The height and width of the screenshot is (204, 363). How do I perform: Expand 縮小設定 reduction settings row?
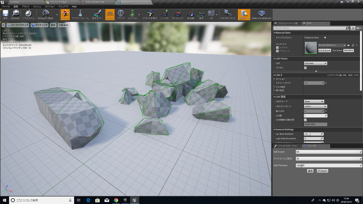(x=274, y=90)
